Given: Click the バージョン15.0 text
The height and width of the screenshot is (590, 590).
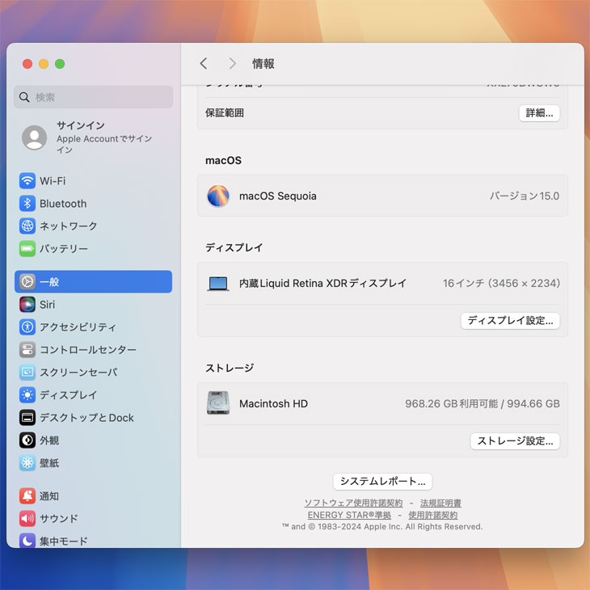Looking at the screenshot, I should (x=525, y=196).
